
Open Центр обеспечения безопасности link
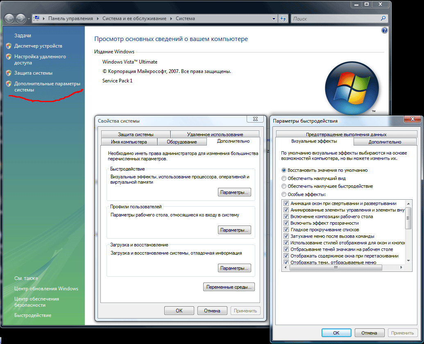point(36,302)
